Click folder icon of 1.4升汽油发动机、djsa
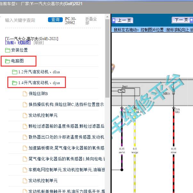193x193 pixels. tap(14, 83)
